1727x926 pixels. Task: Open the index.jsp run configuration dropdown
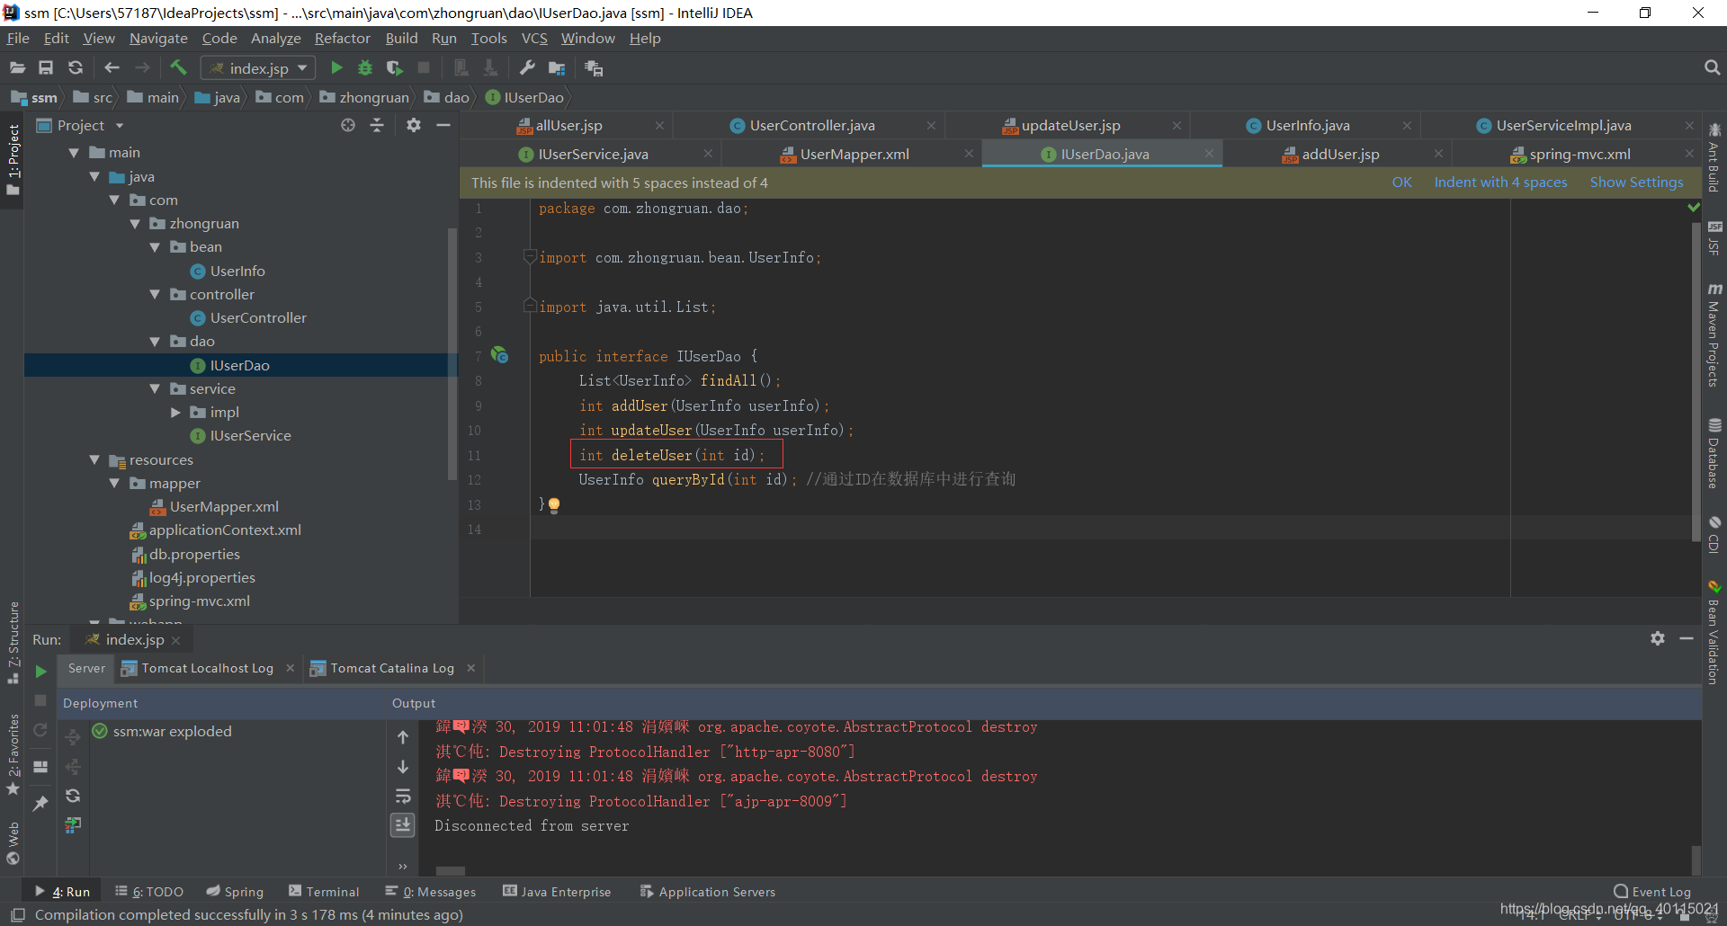point(258,68)
